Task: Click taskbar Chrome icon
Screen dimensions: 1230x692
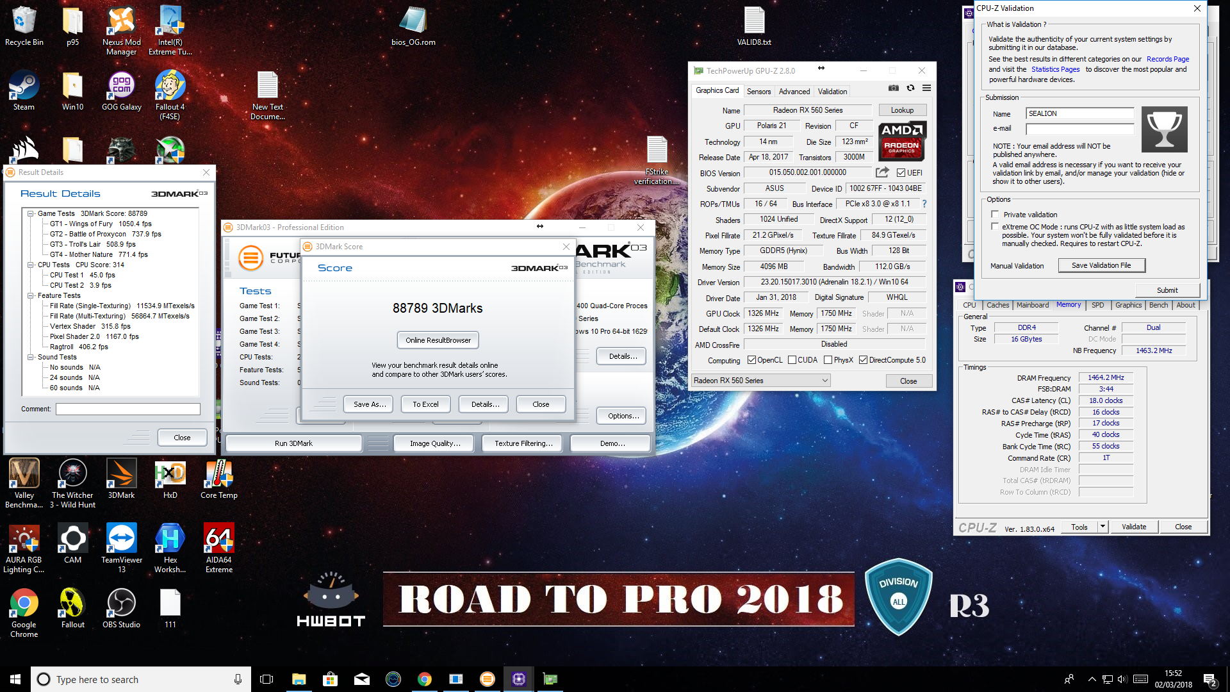Action: [424, 679]
